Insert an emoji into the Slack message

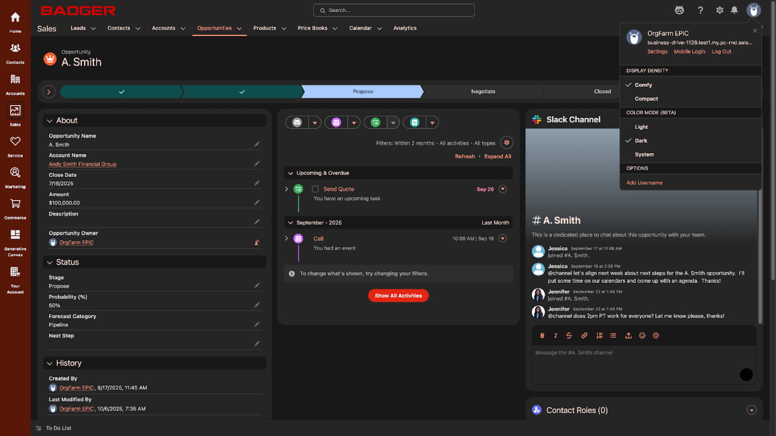pyautogui.click(x=642, y=335)
